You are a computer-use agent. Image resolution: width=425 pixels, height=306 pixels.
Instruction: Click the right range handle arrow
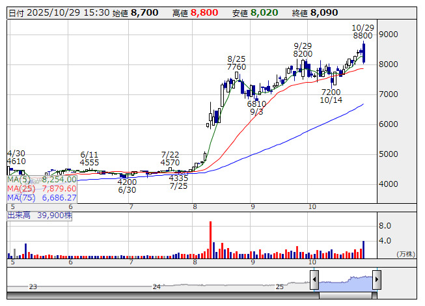376,281
